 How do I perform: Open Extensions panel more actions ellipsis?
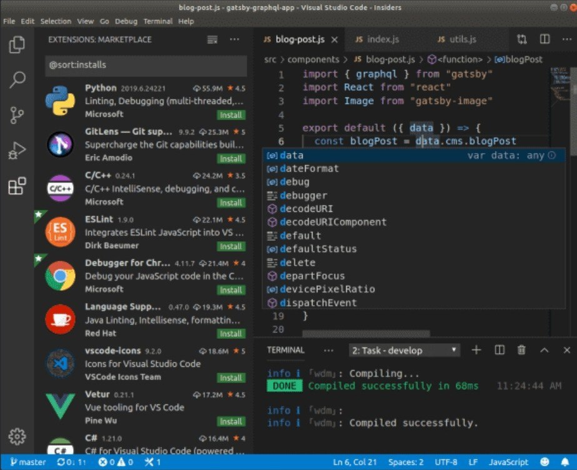point(234,39)
